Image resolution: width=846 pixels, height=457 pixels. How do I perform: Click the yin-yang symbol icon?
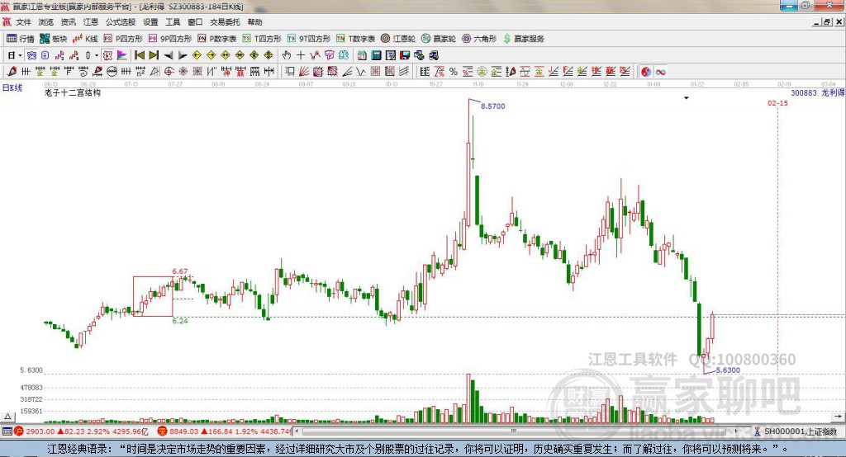[x=645, y=71]
